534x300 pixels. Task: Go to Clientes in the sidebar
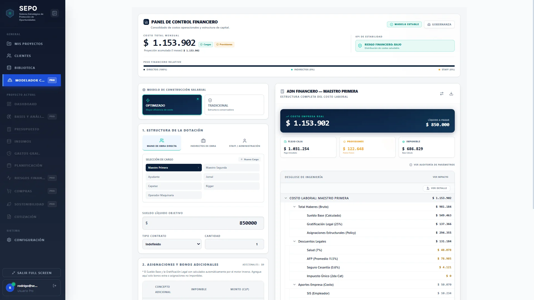(23, 56)
